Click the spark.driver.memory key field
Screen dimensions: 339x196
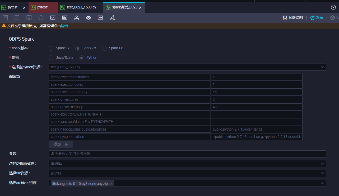tap(129, 107)
